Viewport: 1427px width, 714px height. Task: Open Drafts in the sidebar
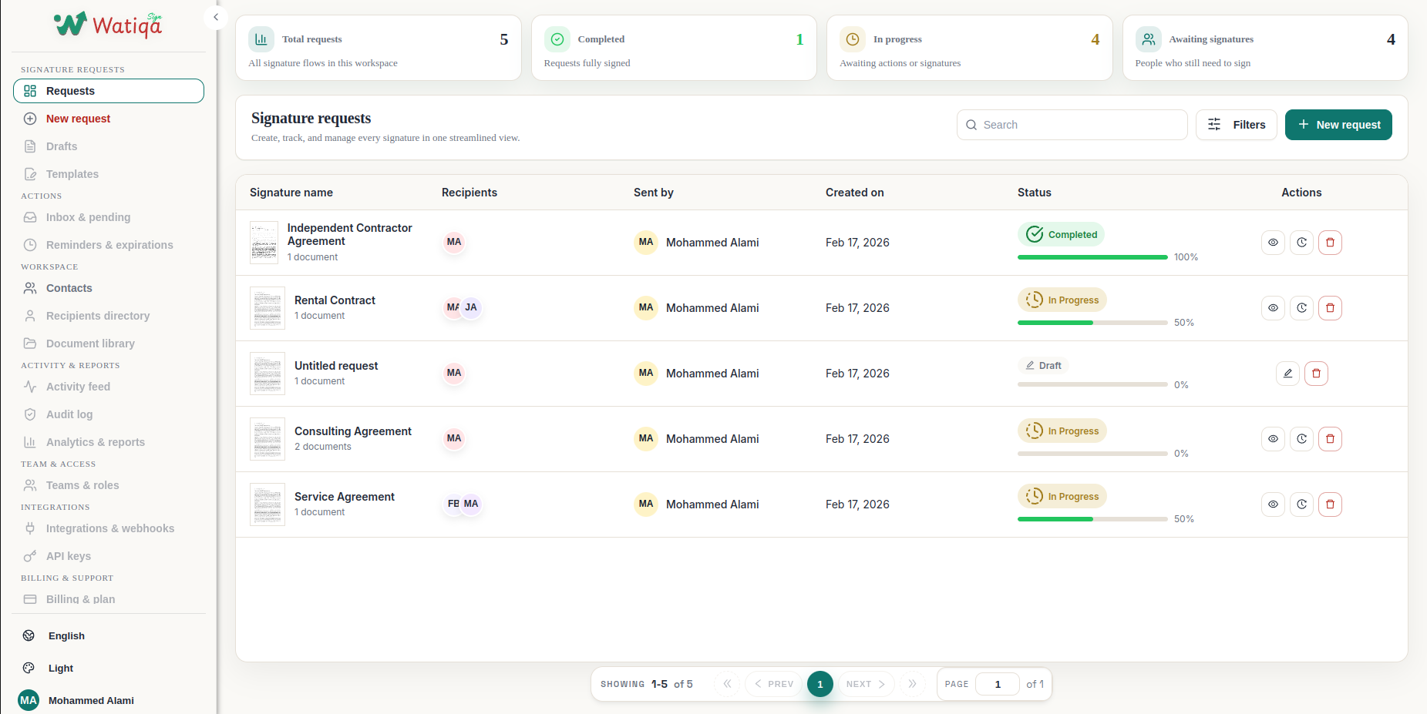click(62, 146)
